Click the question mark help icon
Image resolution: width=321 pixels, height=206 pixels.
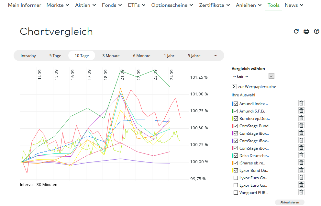[x=316, y=31]
